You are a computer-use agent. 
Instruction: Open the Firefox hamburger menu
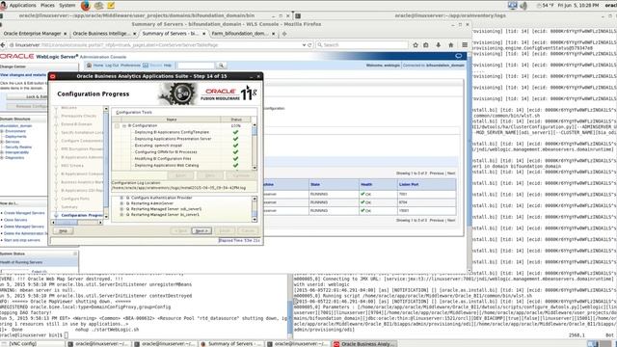point(465,45)
